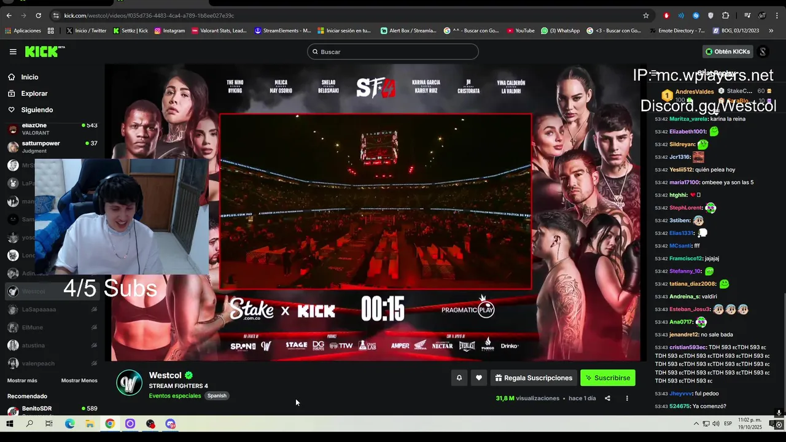This screenshot has width=786, height=442.
Task: Open File Explorer from the taskbar
Action: (90, 424)
